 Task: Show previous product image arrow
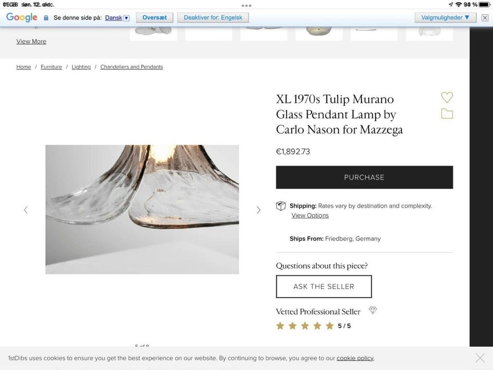(x=26, y=210)
